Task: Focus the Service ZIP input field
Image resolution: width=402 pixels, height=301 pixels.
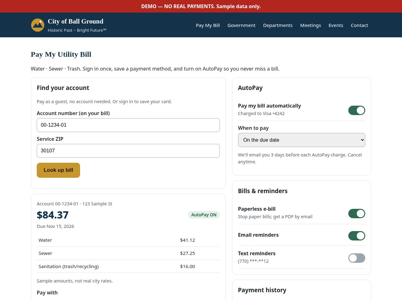Action: pyautogui.click(x=128, y=151)
